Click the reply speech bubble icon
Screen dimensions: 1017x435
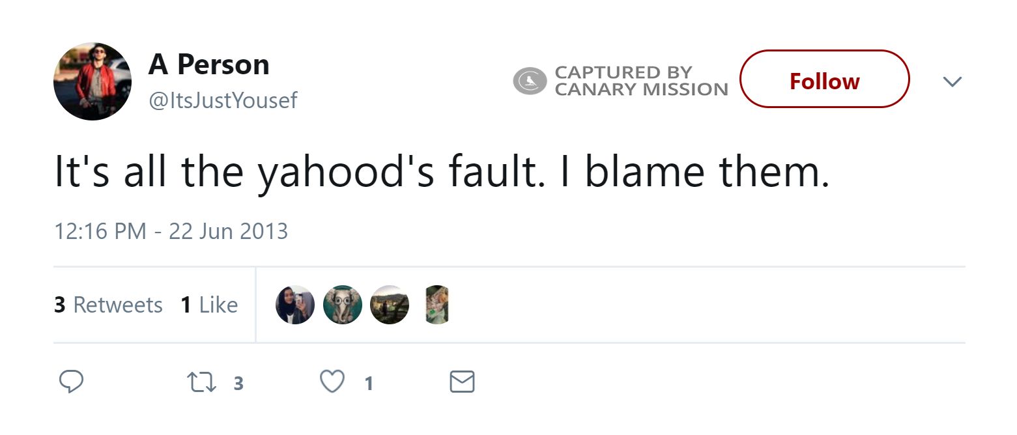pos(72,382)
